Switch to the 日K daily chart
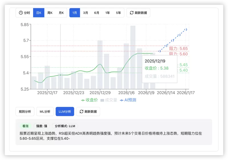Screen dimensions: 228x160 39,13
